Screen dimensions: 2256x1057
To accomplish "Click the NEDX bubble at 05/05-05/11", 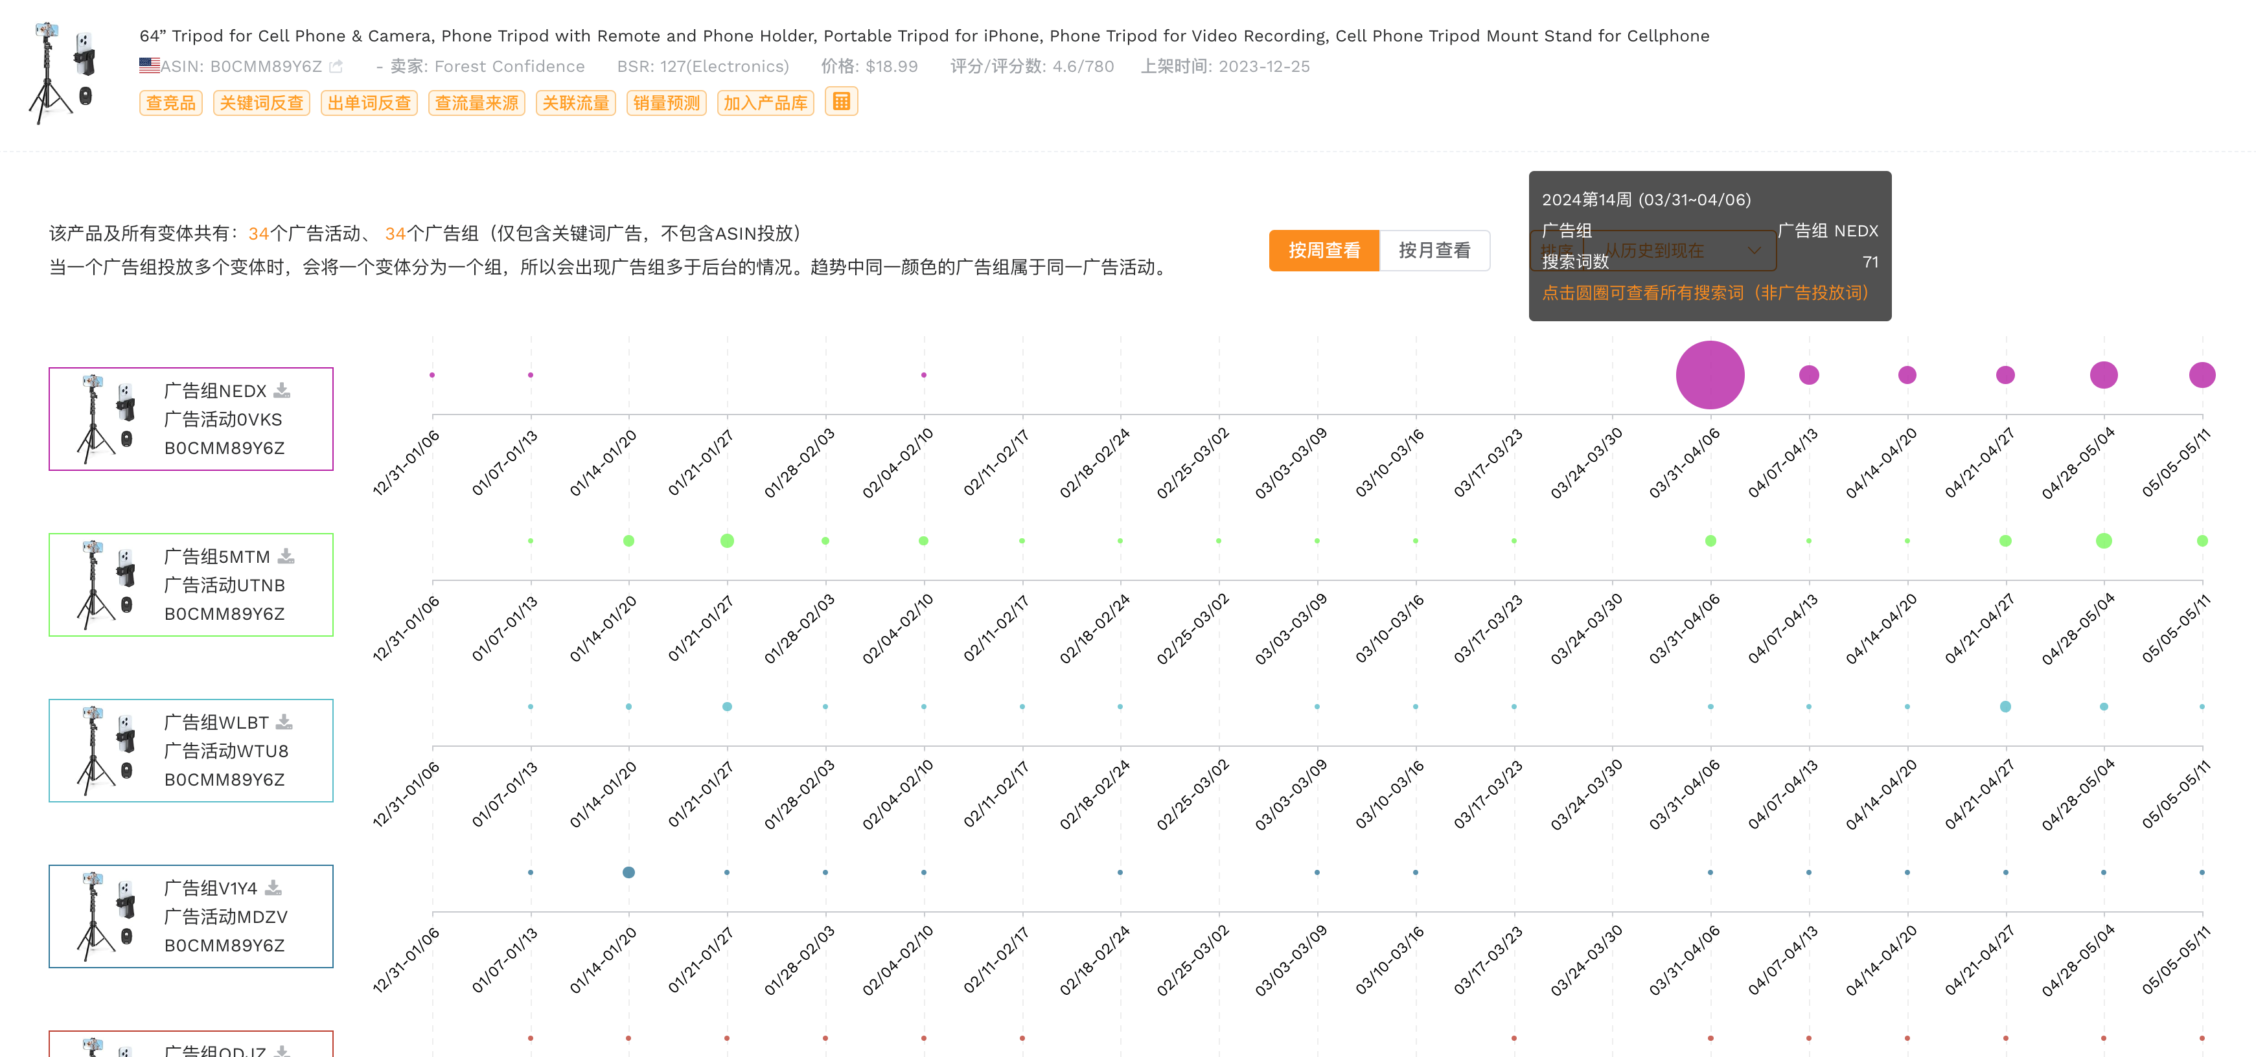I will 2202,375.
